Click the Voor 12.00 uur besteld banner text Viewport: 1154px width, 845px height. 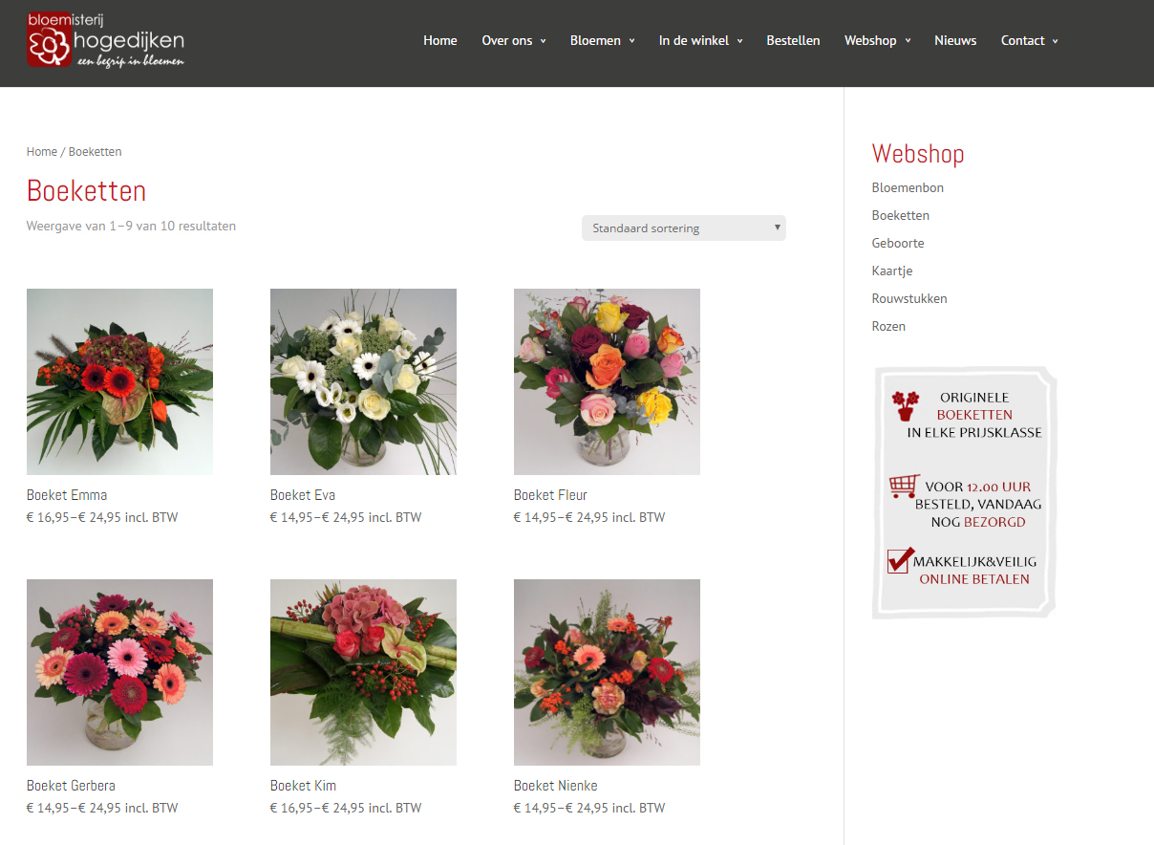pyautogui.click(x=978, y=505)
